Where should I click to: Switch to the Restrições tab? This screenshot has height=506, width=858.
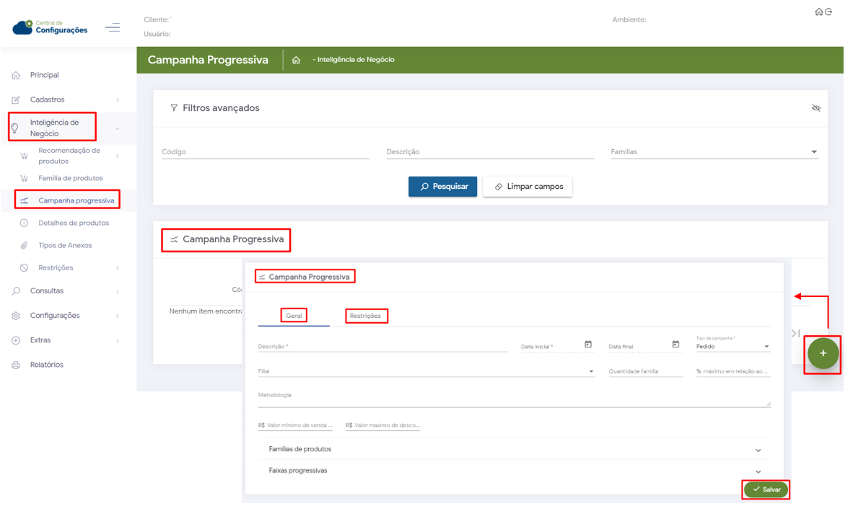(365, 316)
